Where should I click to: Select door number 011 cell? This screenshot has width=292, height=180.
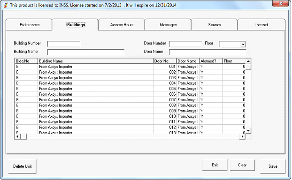(165, 122)
